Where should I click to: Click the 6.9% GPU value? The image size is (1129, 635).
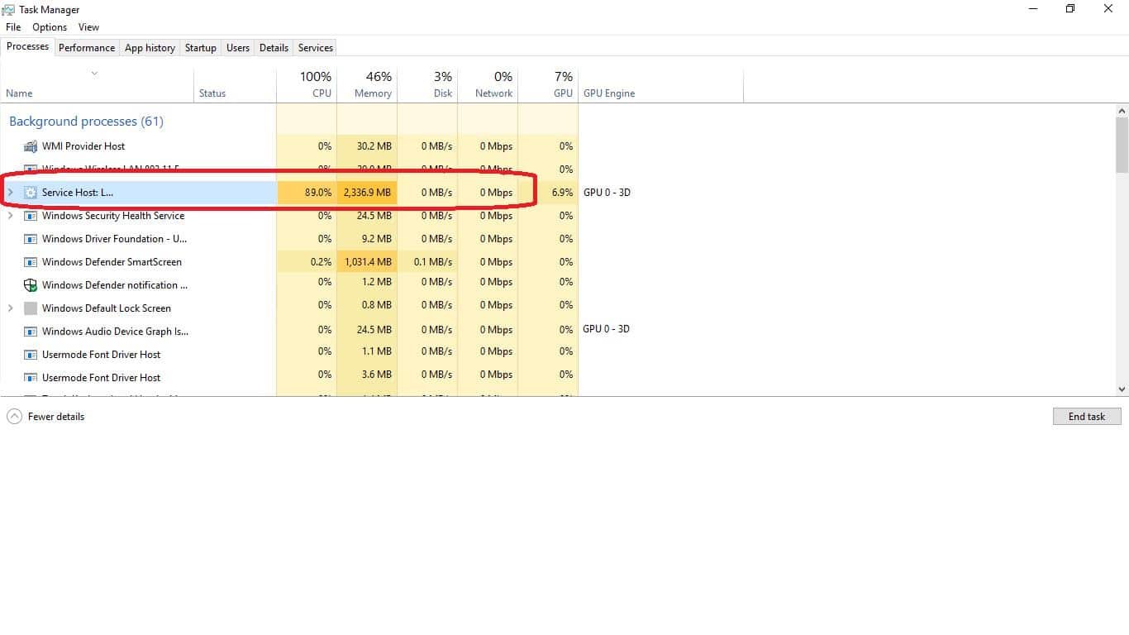(x=562, y=193)
